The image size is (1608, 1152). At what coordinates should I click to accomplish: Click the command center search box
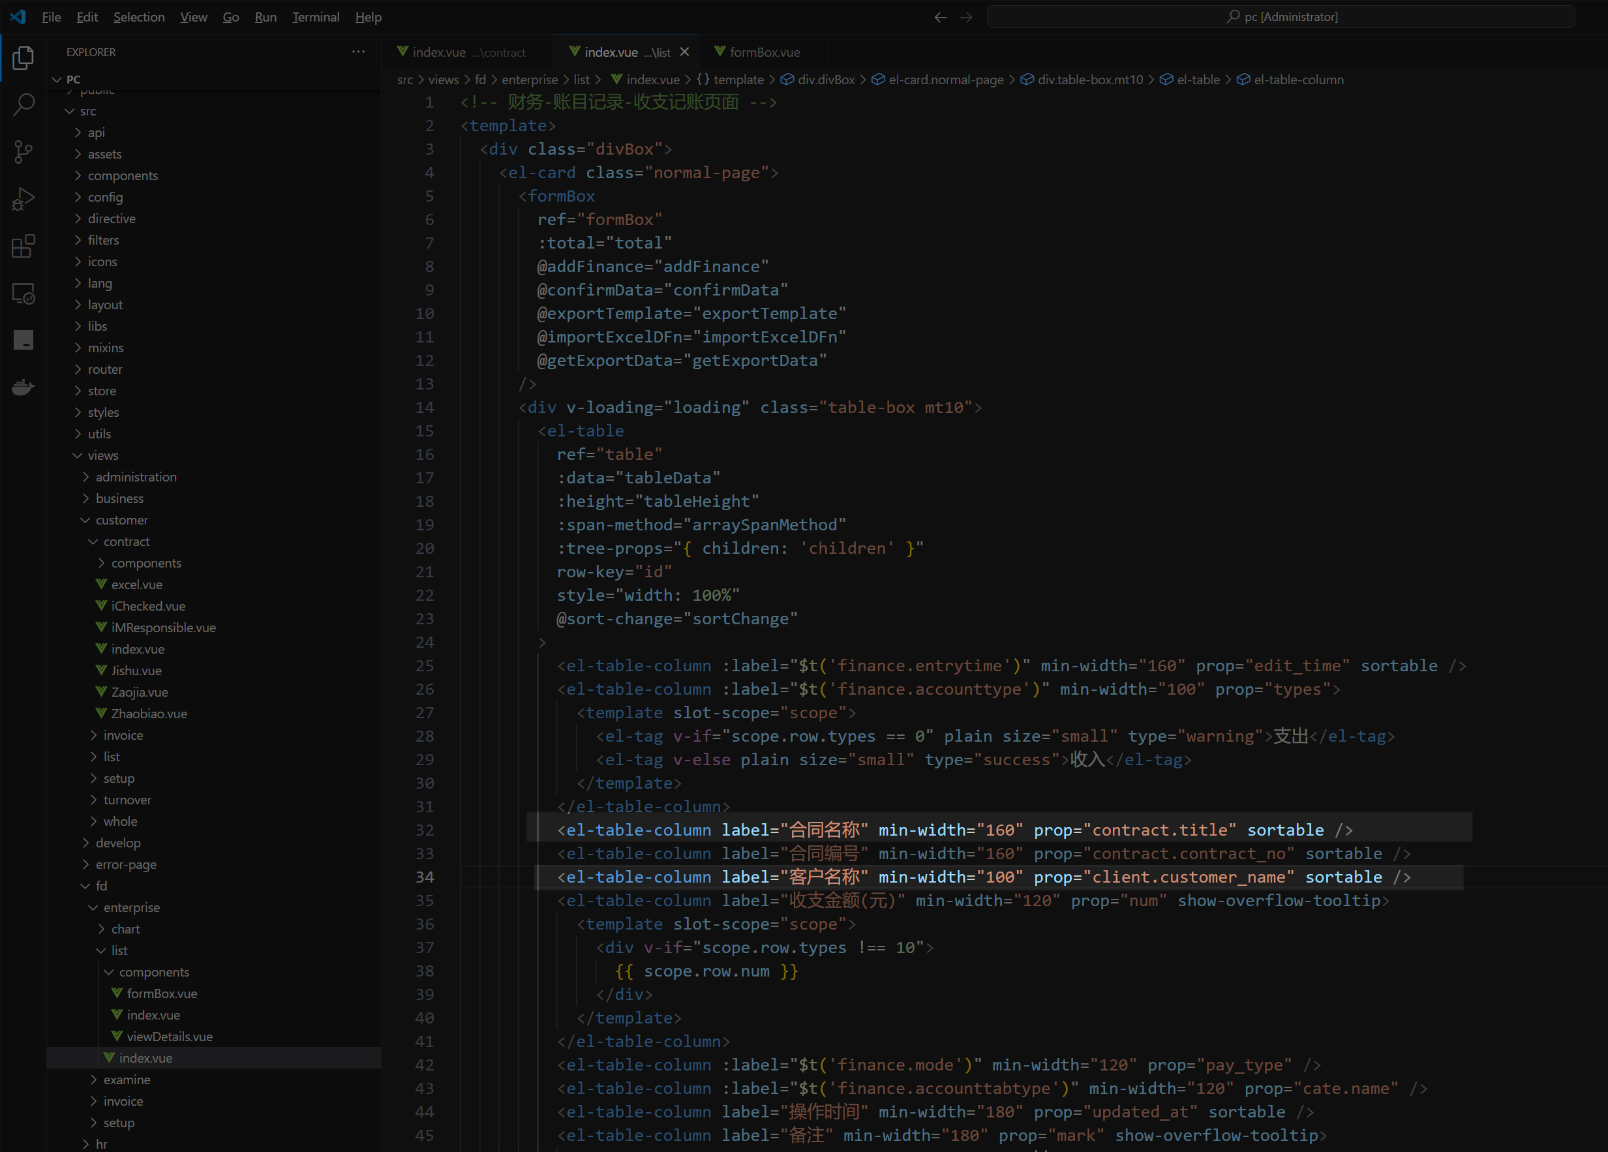pyautogui.click(x=1281, y=16)
